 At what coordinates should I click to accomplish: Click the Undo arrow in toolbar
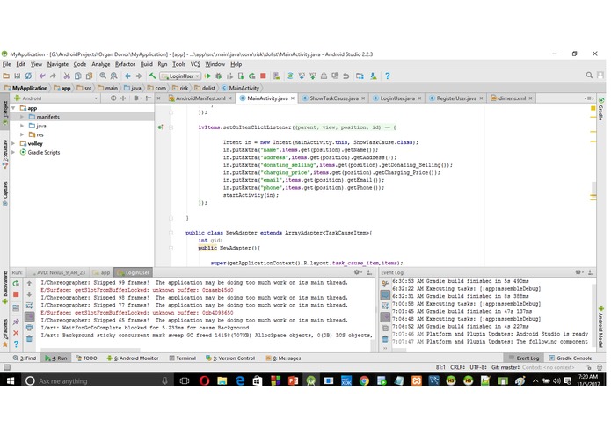[x=41, y=76]
